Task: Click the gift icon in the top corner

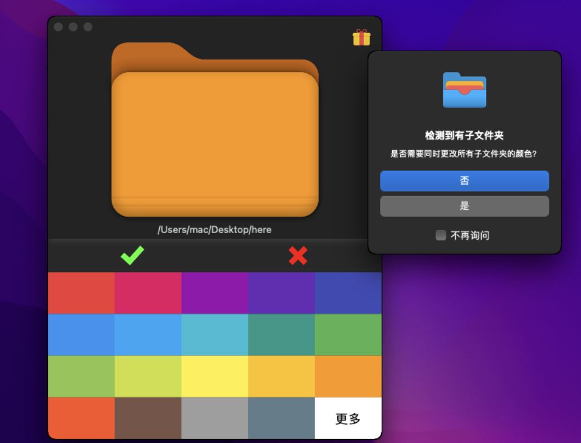Action: (362, 38)
